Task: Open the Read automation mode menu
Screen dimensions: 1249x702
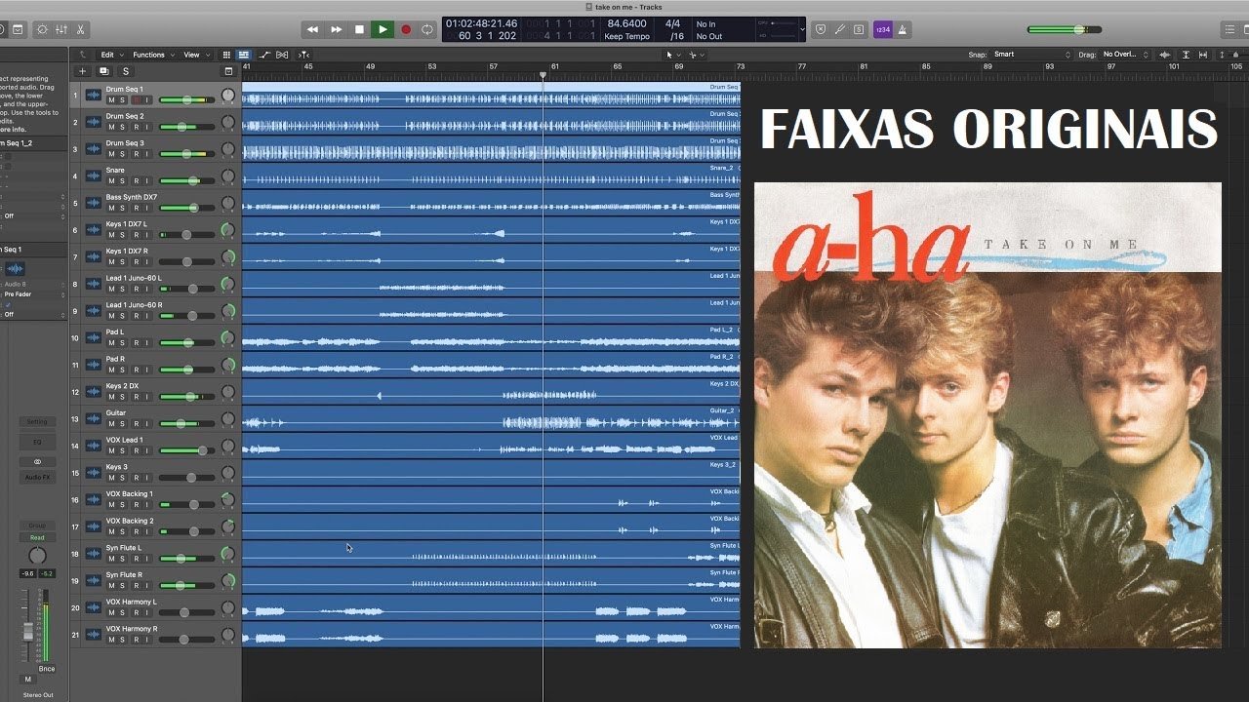Action: (37, 537)
